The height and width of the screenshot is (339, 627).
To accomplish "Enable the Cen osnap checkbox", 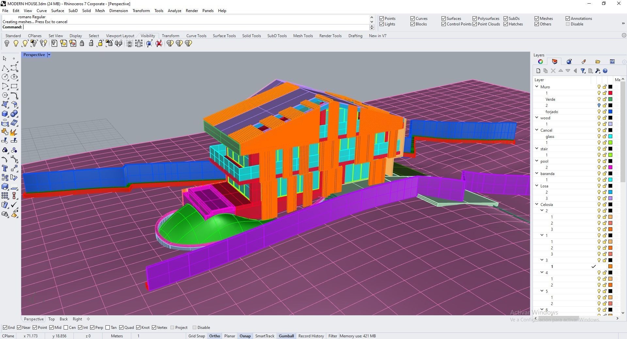I will click(x=66, y=328).
